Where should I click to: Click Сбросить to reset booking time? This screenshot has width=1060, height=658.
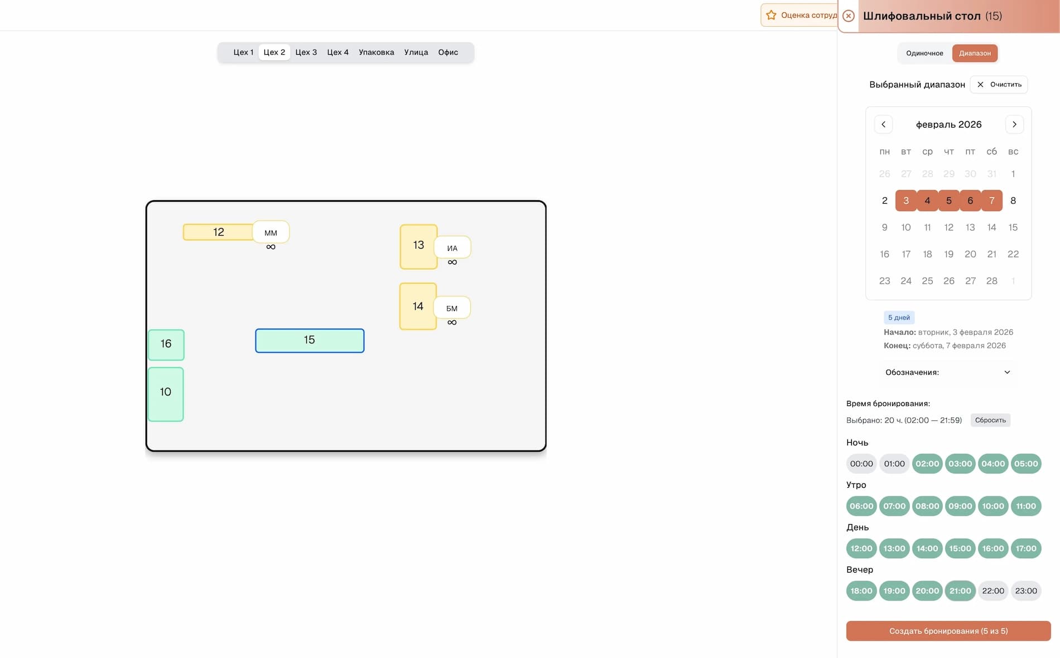tap(990, 420)
